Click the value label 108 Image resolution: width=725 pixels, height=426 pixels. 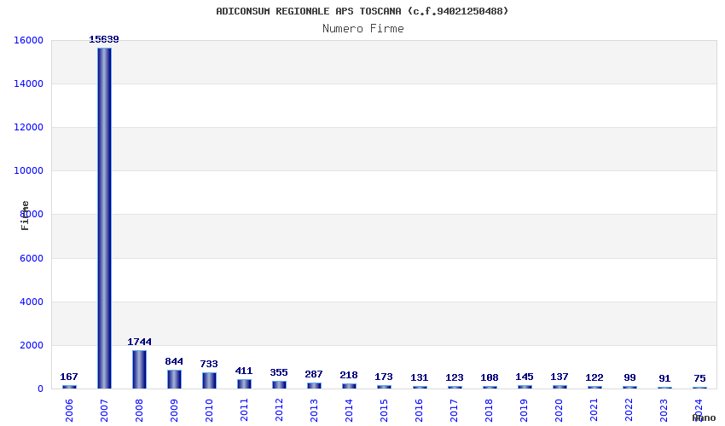tap(490, 378)
